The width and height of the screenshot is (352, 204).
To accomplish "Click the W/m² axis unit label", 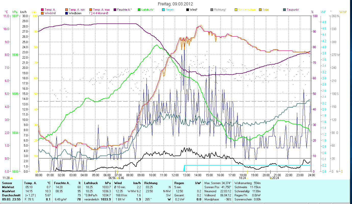I will point(343,12).
